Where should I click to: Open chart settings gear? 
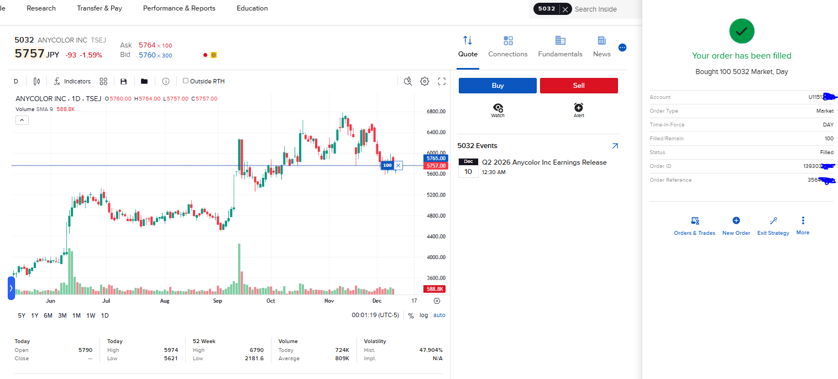[x=425, y=81]
